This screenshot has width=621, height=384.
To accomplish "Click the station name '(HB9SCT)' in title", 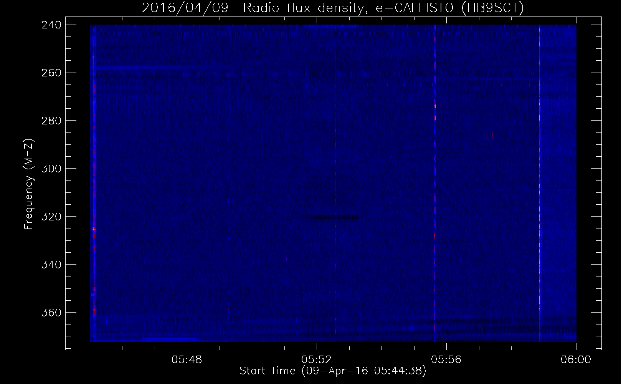I will tap(492, 8).
